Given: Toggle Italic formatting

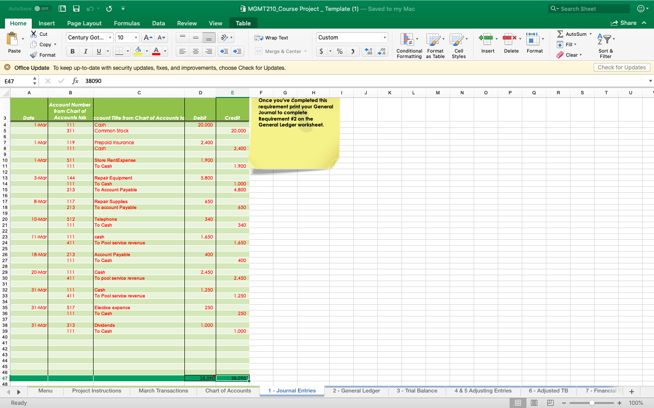Looking at the screenshot, I should (86, 51).
